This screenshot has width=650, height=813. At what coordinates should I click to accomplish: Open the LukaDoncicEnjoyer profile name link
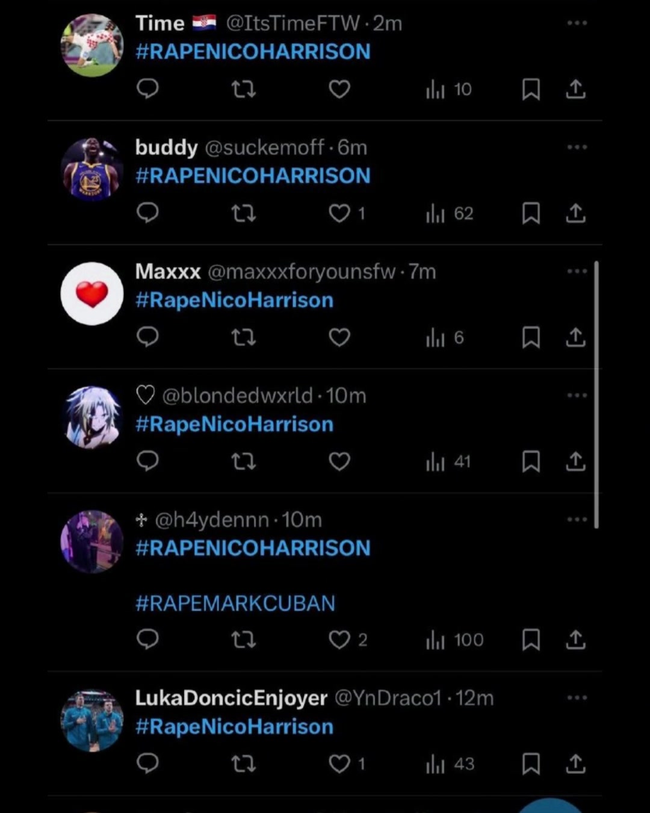tap(231, 698)
